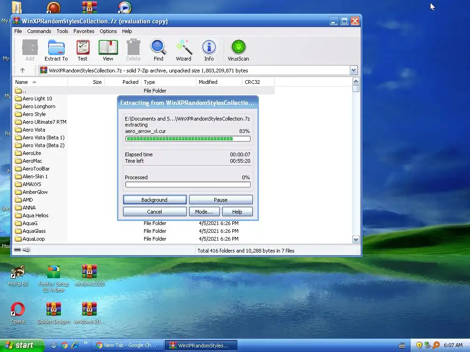The width and height of the screenshot is (470, 352).
Task: Open the Help menu
Action: [127, 31]
